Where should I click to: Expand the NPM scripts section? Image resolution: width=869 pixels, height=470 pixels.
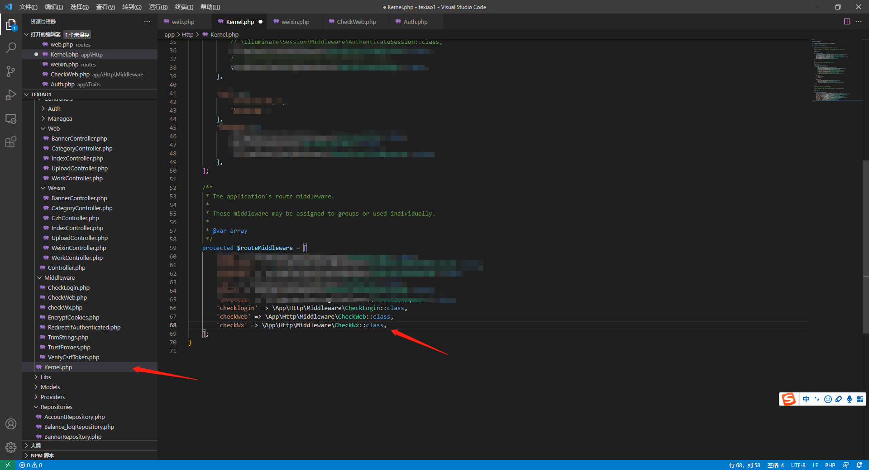42,456
